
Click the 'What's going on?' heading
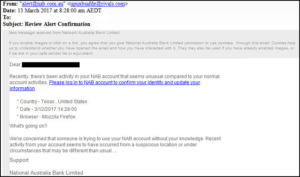point(28,126)
